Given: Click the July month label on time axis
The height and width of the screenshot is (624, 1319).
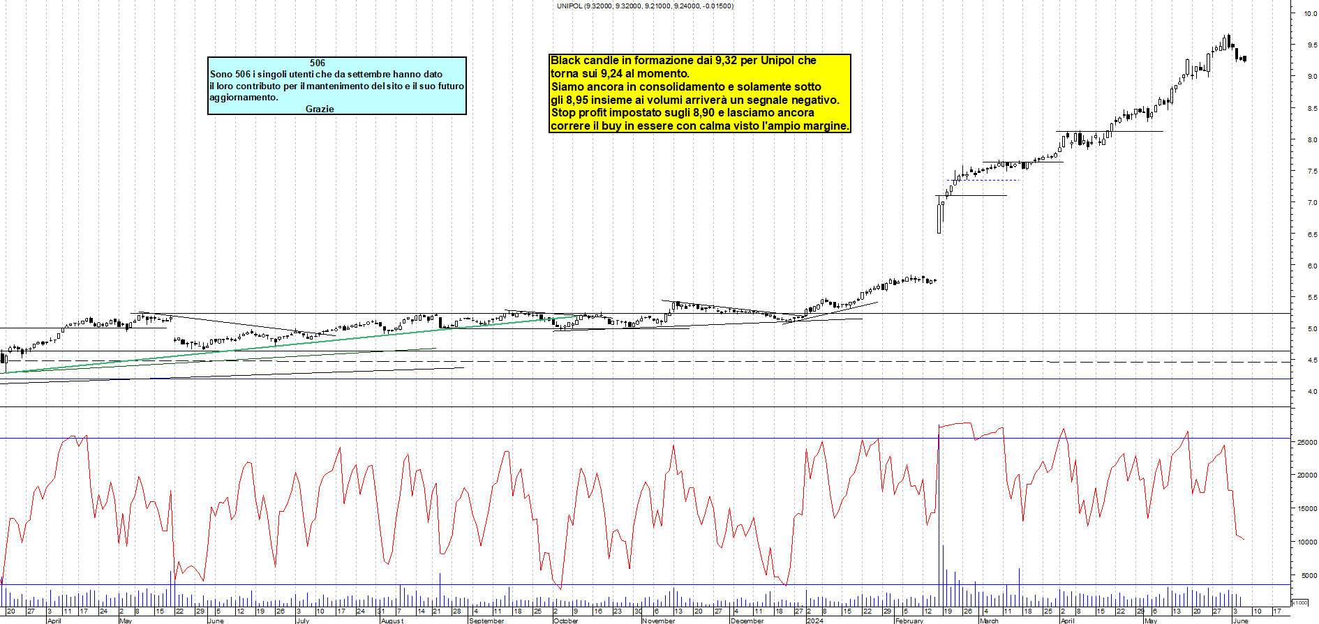Looking at the screenshot, I should click(x=302, y=620).
